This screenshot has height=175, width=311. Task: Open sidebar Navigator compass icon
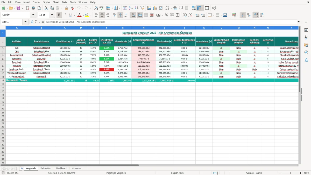point(306,52)
